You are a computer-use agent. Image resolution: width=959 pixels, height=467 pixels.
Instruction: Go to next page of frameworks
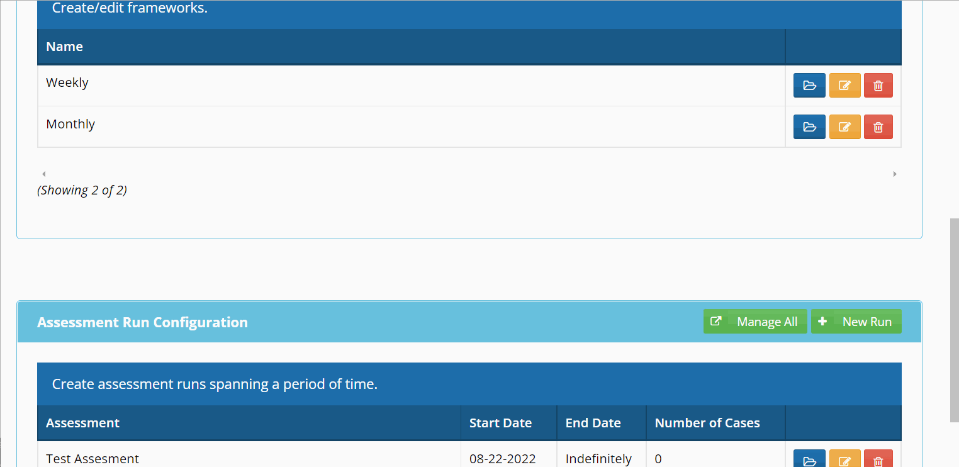pyautogui.click(x=895, y=174)
